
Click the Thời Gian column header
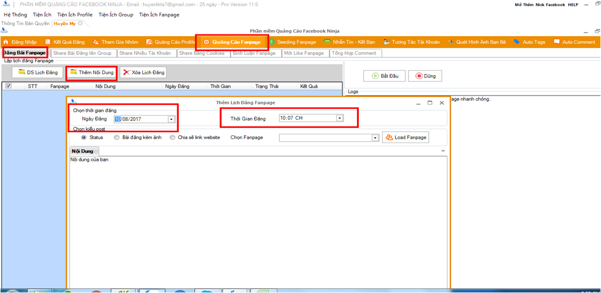(x=220, y=86)
